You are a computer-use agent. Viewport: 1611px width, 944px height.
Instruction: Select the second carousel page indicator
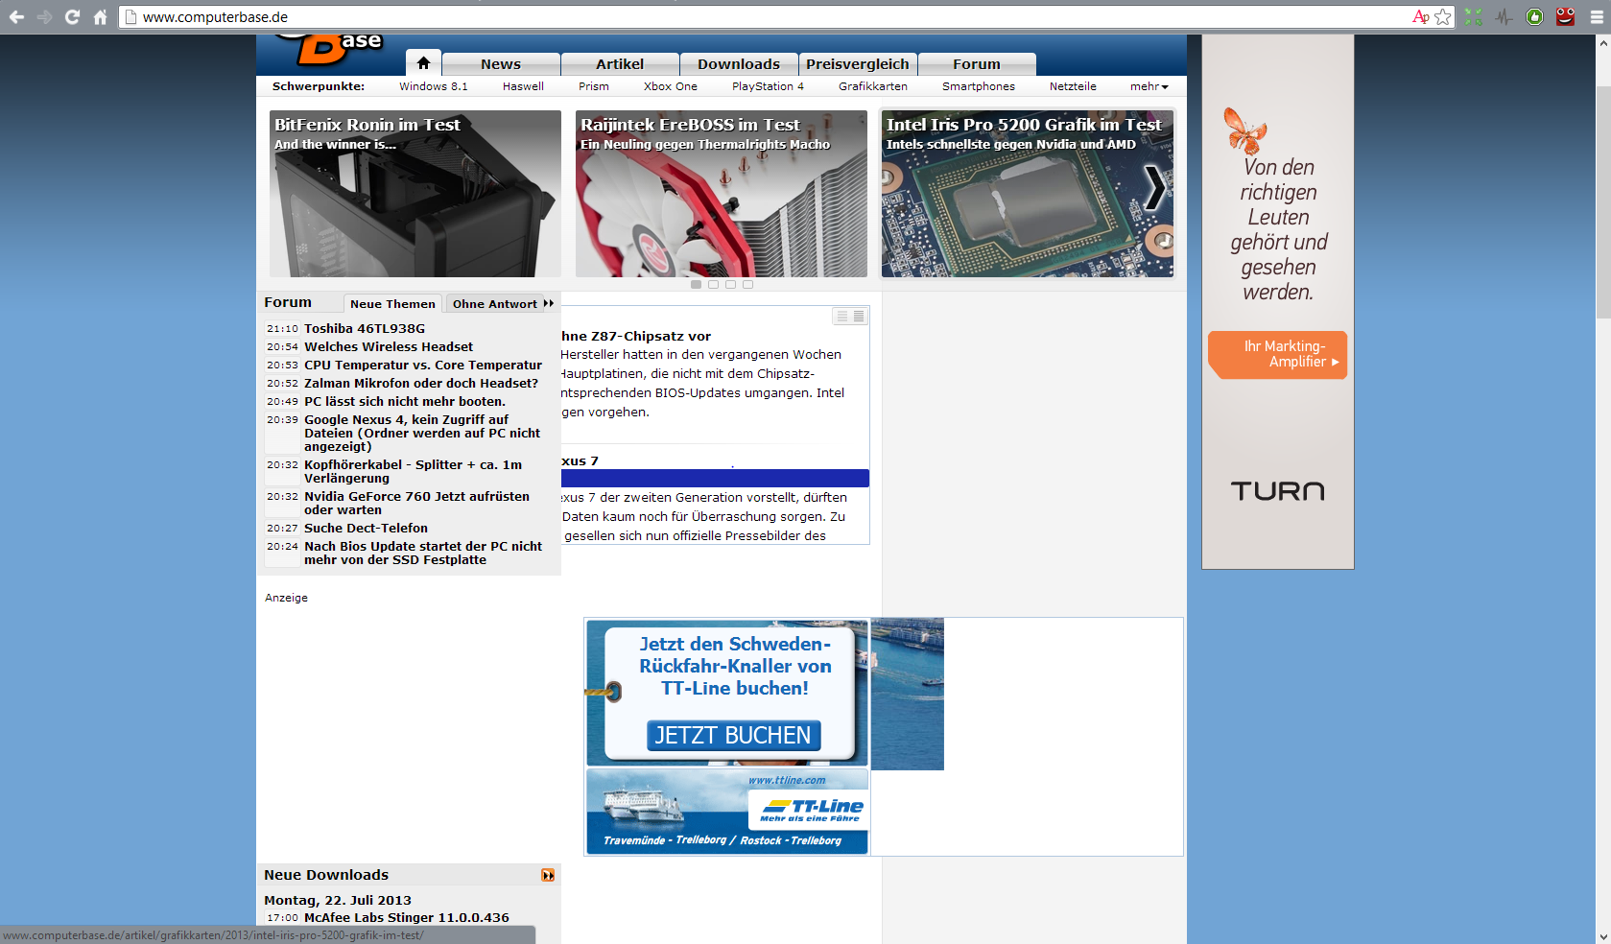[713, 284]
